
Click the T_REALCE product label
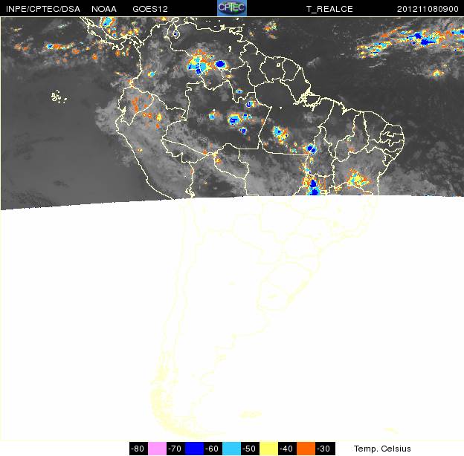tap(329, 9)
